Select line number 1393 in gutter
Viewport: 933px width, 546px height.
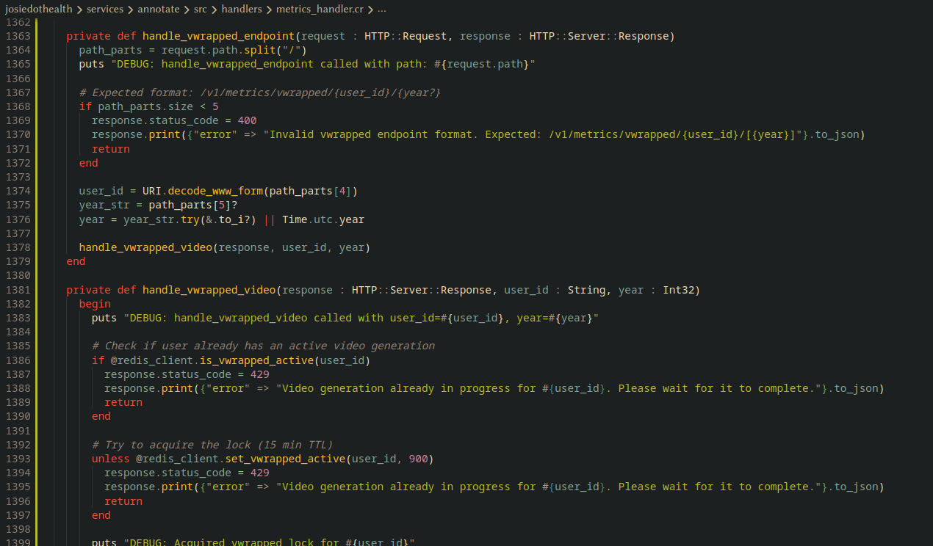pos(18,459)
